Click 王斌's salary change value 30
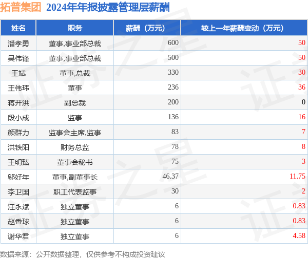Viewport: 308px width, 259px height. pyautogui.click(x=302, y=72)
